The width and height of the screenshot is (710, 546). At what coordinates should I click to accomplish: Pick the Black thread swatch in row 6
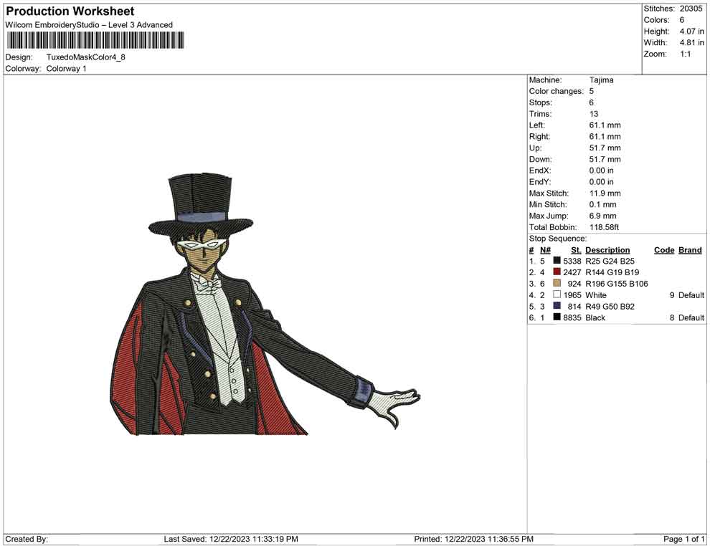[557, 317]
